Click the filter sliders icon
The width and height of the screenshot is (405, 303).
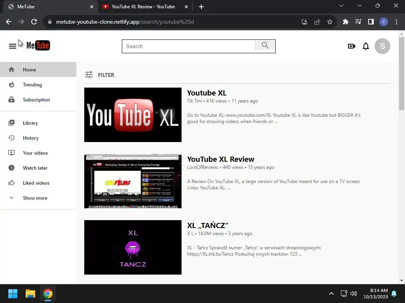89,75
